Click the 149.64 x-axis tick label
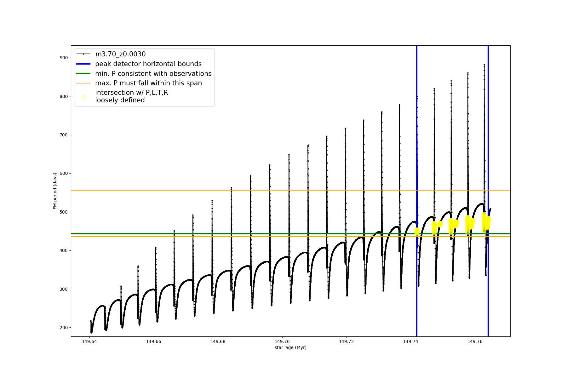The height and width of the screenshot is (378, 567). point(89,341)
